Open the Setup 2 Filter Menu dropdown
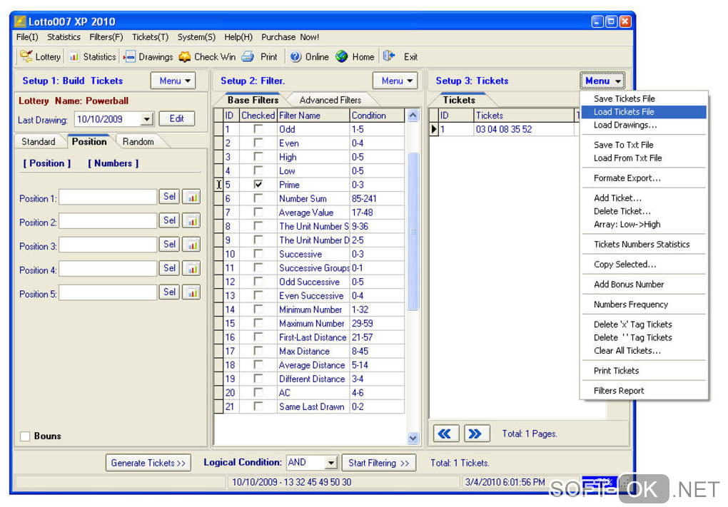 click(395, 81)
